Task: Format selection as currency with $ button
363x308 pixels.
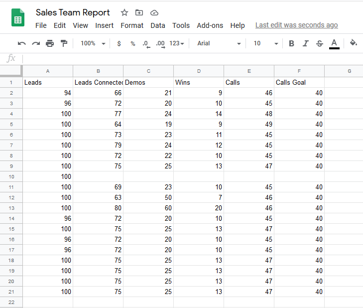Action: tap(119, 43)
